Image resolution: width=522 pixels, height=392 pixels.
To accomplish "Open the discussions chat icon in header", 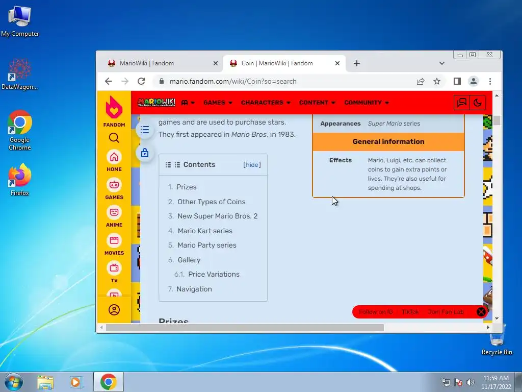I will tap(462, 102).
